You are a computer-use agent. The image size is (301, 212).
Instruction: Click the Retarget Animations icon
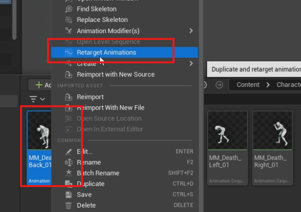pyautogui.click(x=68, y=52)
